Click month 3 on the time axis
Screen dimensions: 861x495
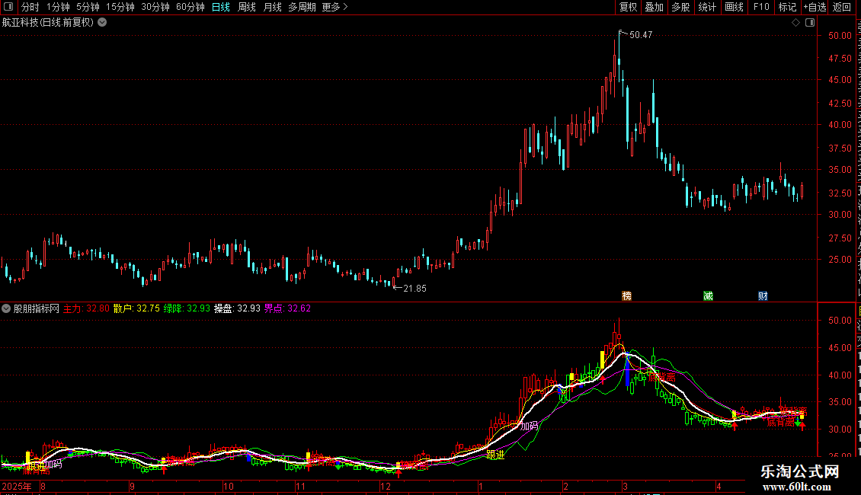(625, 486)
